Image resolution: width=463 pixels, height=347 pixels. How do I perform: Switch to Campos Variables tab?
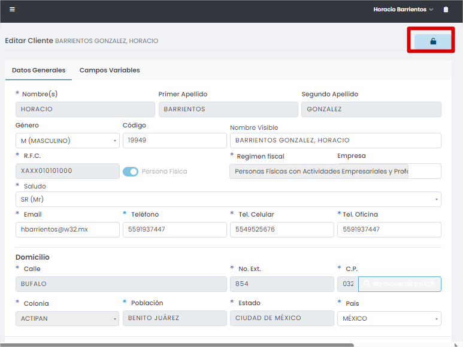point(110,70)
